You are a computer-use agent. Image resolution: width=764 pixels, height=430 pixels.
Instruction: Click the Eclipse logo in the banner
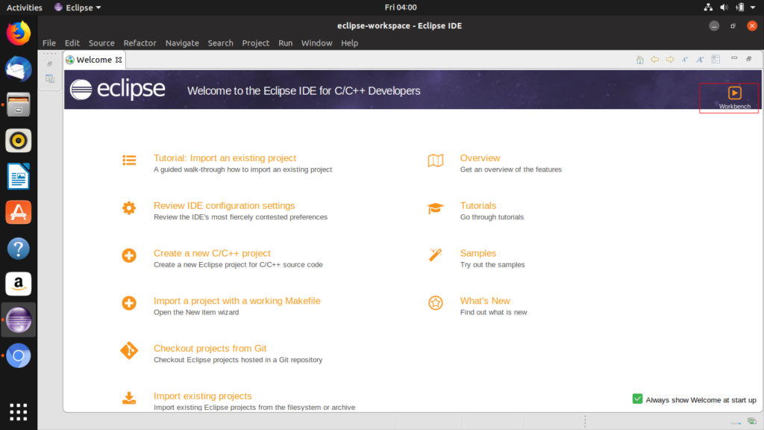click(x=117, y=90)
